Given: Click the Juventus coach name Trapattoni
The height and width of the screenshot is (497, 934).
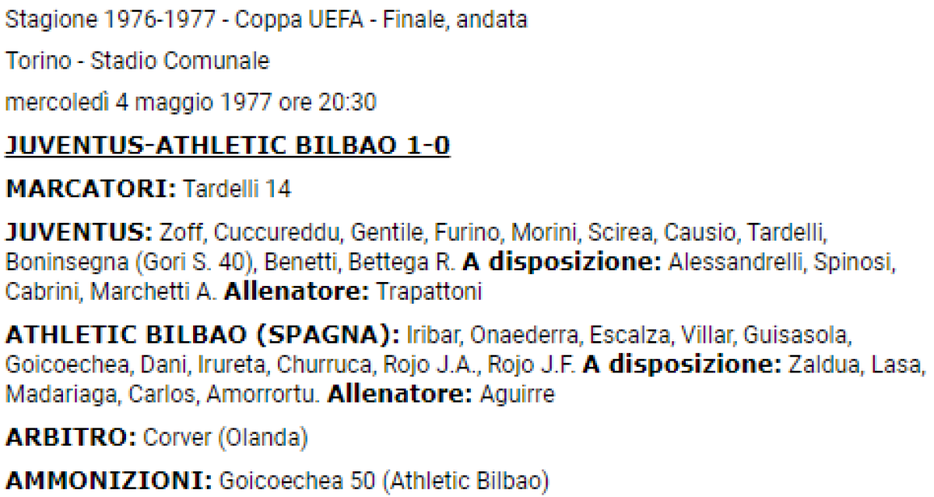Looking at the screenshot, I should point(429,292).
